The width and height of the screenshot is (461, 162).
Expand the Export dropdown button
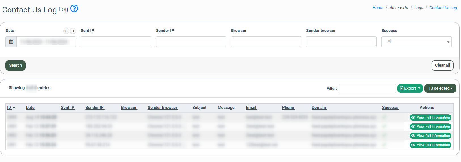410,88
